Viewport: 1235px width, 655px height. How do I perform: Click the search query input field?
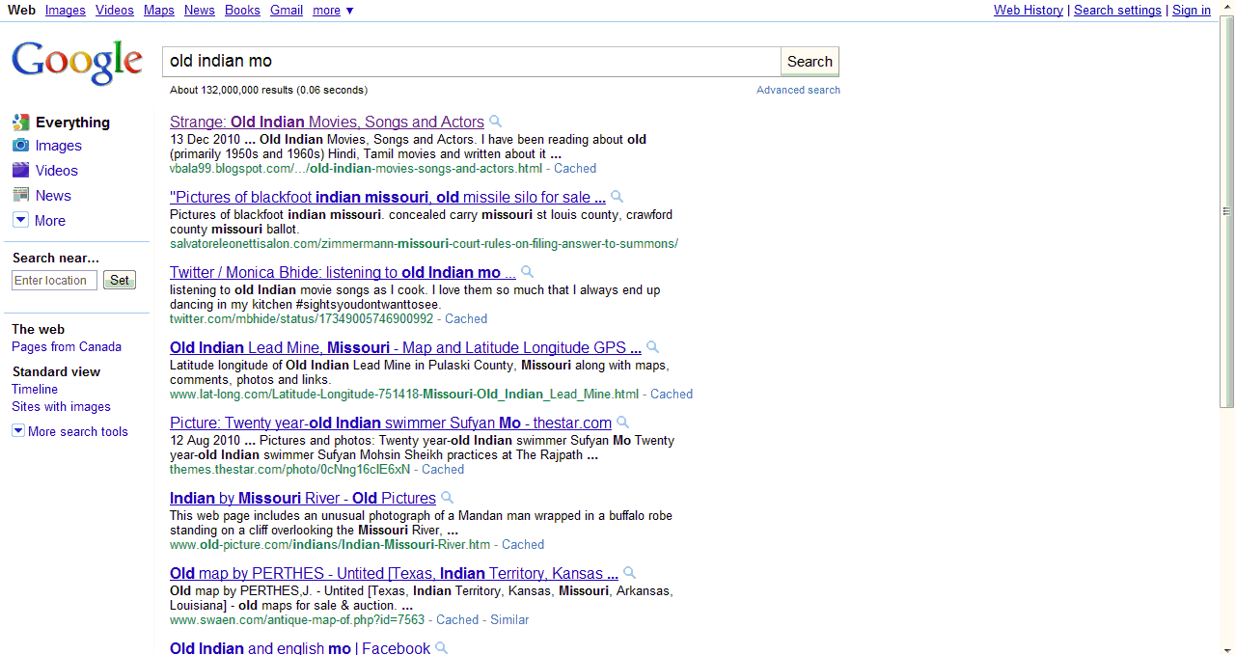[x=471, y=62]
